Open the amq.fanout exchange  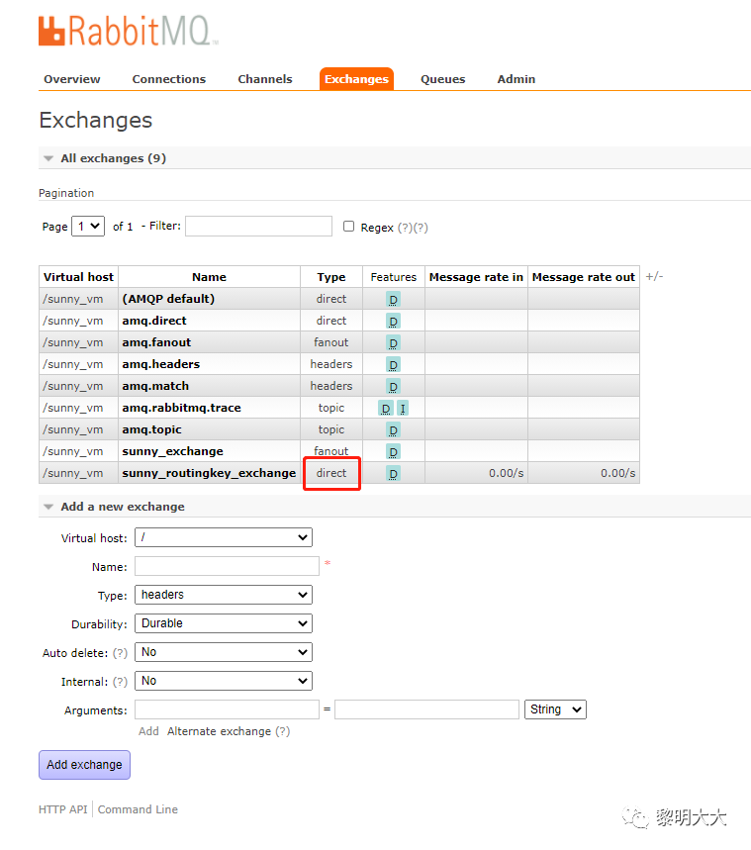tap(156, 342)
